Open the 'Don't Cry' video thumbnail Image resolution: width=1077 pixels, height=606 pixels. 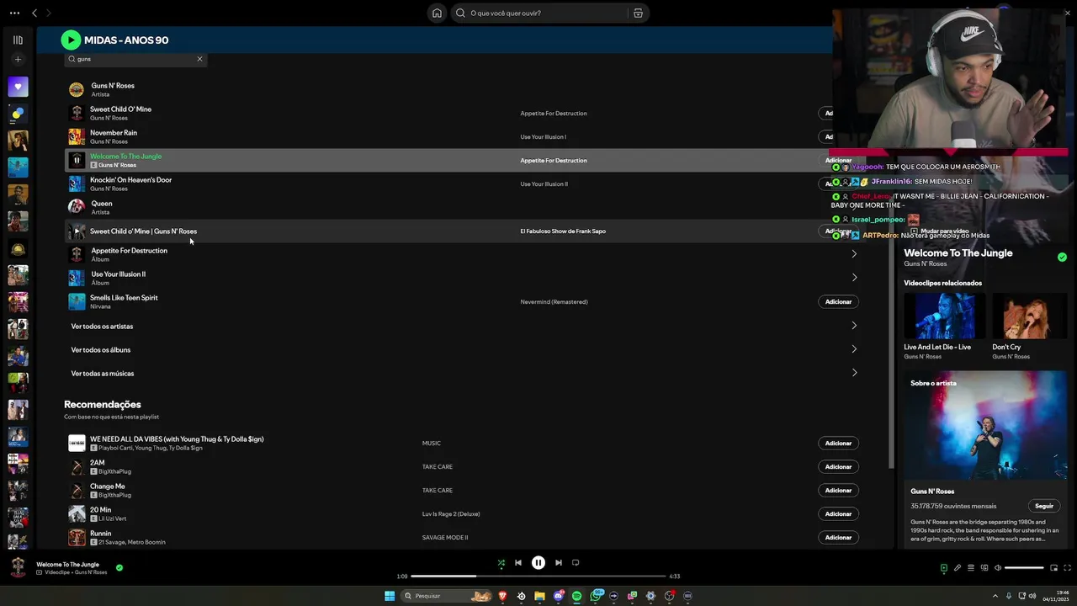coord(1030,316)
